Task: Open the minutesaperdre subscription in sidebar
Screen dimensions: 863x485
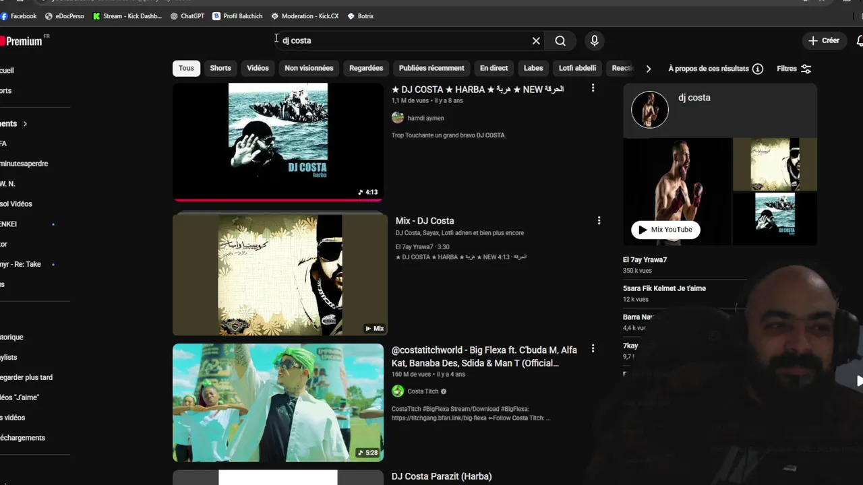Action: [24, 164]
